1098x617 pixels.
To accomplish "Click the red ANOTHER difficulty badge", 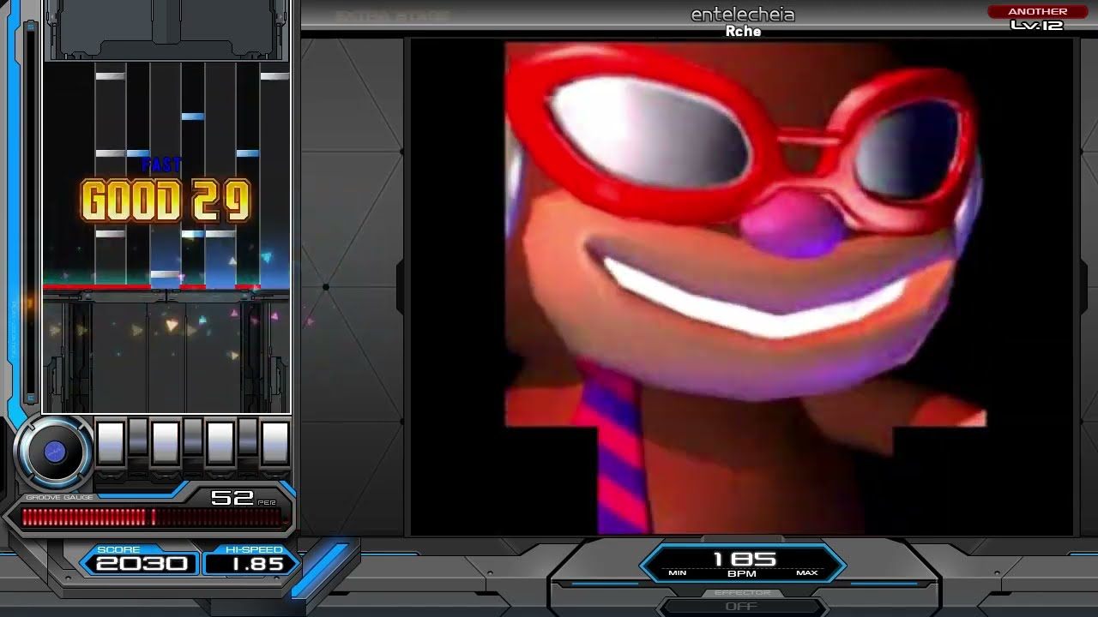I will point(1037,11).
